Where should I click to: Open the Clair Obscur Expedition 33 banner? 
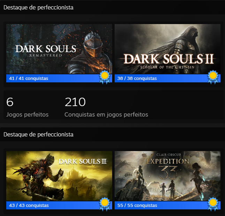[168, 176]
